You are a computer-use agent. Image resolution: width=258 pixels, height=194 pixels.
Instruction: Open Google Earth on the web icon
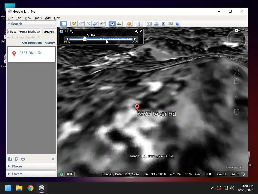click(178, 24)
